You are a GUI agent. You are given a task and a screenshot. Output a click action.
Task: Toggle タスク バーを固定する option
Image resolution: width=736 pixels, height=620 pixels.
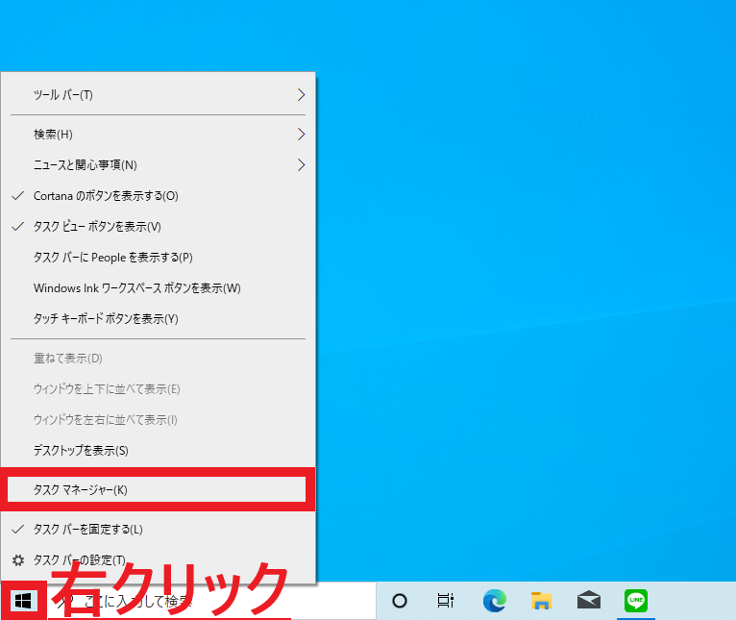[x=87, y=530]
